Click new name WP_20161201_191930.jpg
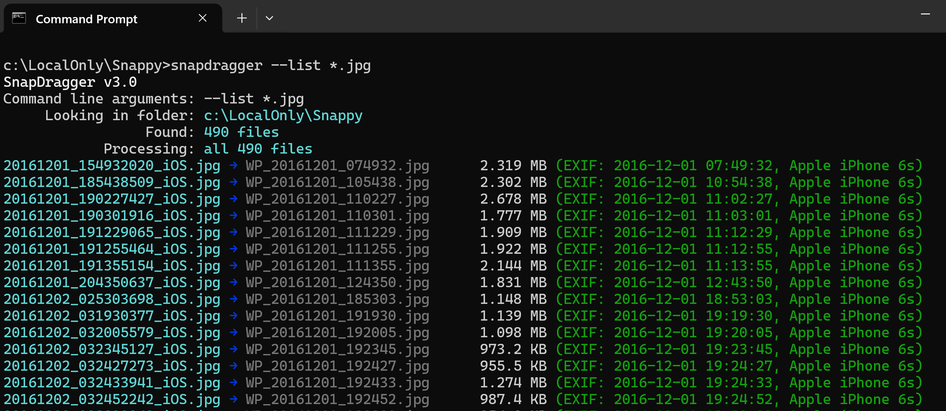Screen dimensions: 946x411 point(337,316)
